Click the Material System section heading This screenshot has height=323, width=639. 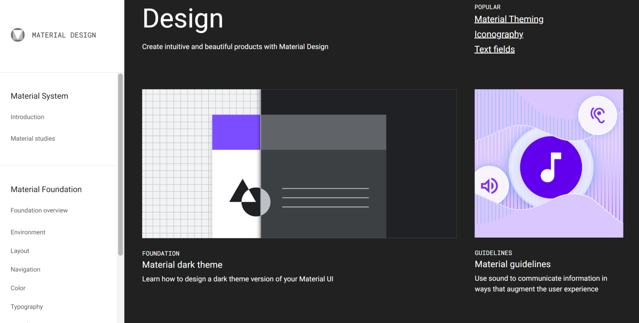coord(40,96)
